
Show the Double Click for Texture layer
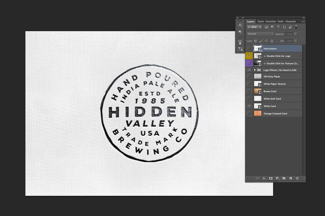[249, 63]
